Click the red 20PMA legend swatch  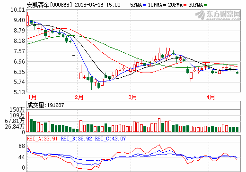pos(185,5)
